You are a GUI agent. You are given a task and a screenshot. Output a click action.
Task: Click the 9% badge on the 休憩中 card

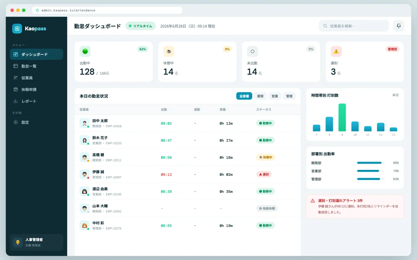coord(227,49)
